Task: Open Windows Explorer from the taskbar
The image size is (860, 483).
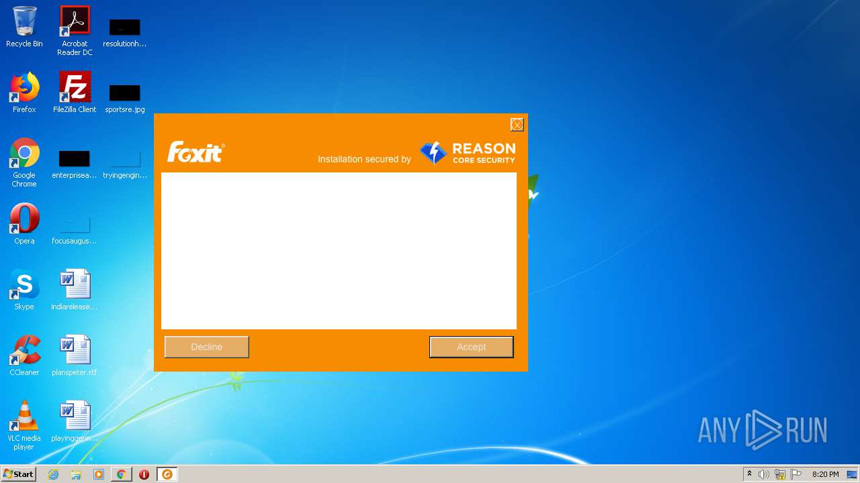Action: (x=76, y=474)
